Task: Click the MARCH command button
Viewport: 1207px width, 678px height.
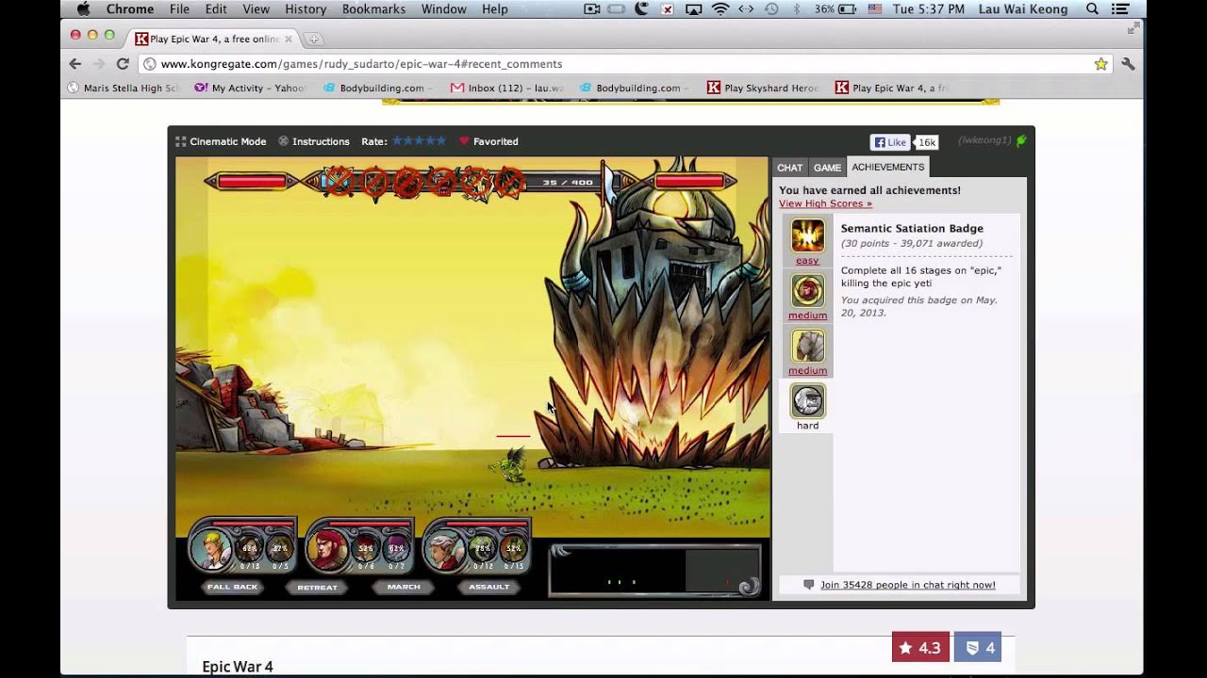Action: coord(404,587)
